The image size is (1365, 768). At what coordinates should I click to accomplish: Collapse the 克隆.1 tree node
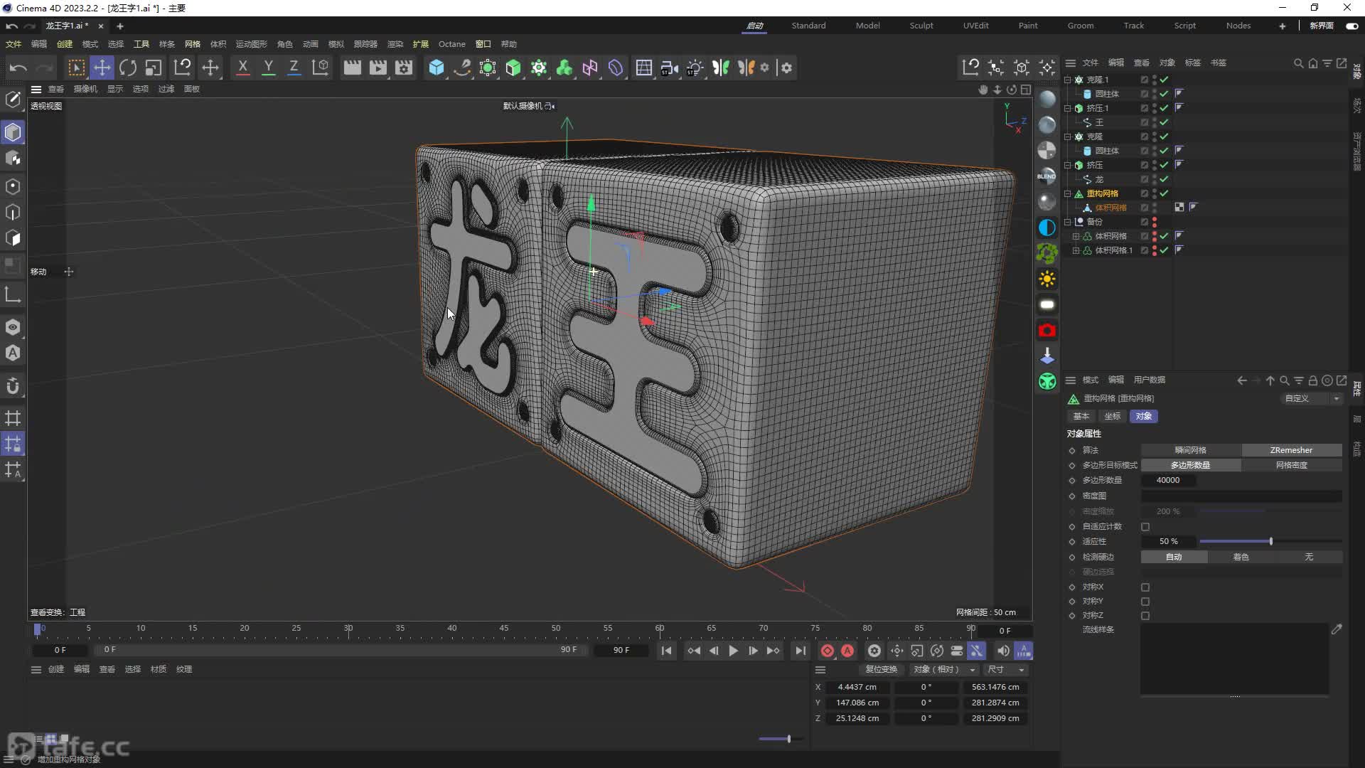click(x=1068, y=80)
